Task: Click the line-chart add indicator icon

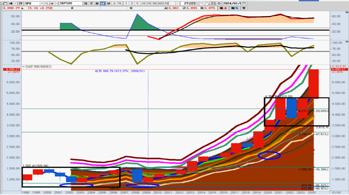Action: pyautogui.click(x=208, y=4)
